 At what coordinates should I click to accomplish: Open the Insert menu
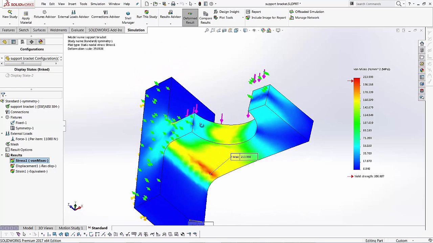(x=72, y=4)
